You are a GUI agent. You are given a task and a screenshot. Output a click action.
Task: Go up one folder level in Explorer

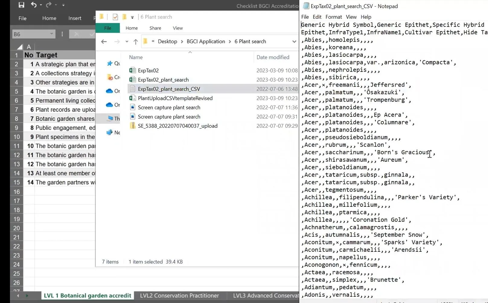[136, 42]
